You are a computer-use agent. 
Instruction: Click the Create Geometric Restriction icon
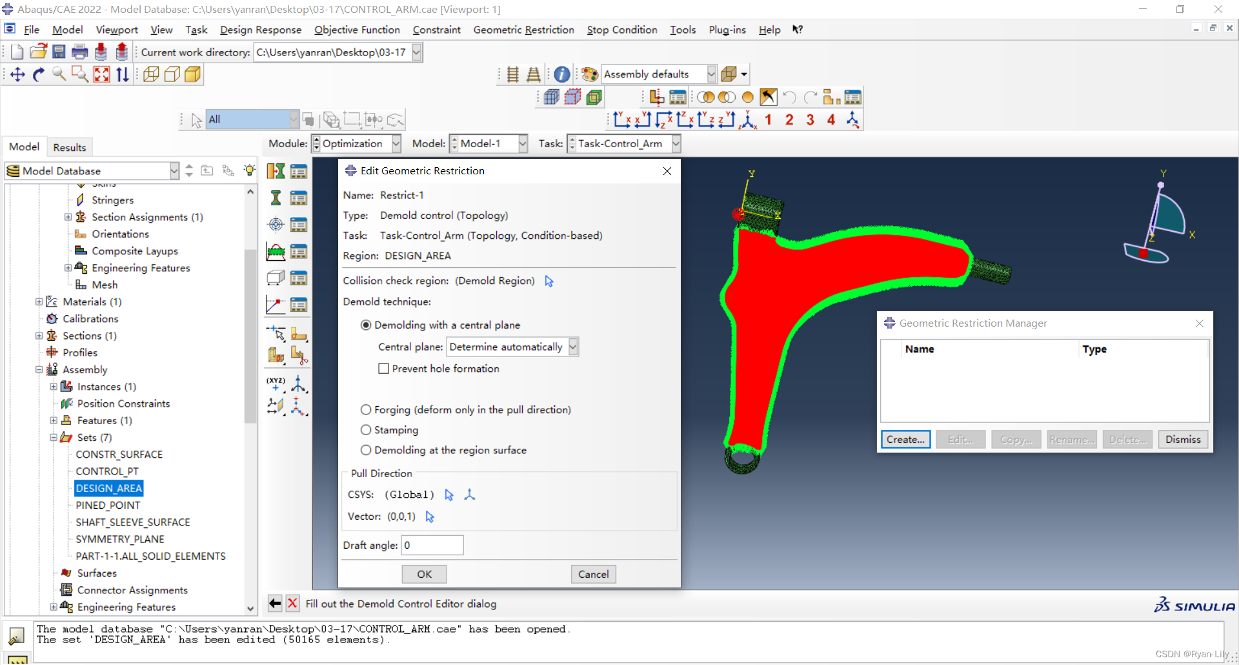click(x=276, y=278)
